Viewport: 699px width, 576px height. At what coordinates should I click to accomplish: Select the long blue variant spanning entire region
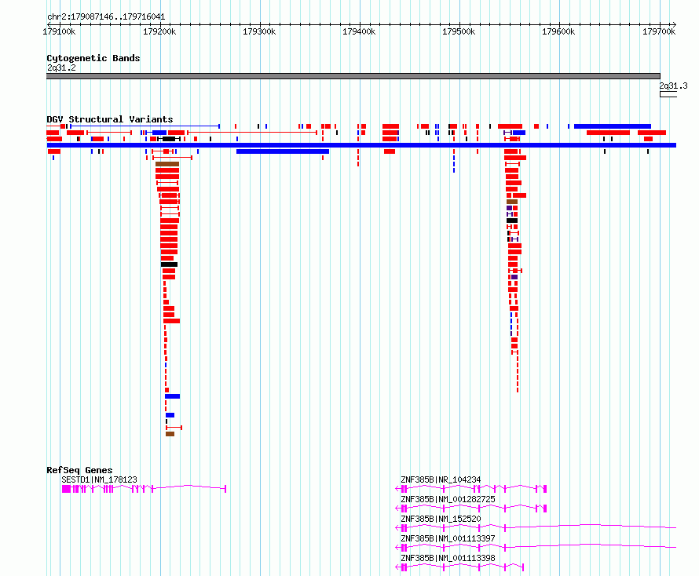click(x=361, y=145)
